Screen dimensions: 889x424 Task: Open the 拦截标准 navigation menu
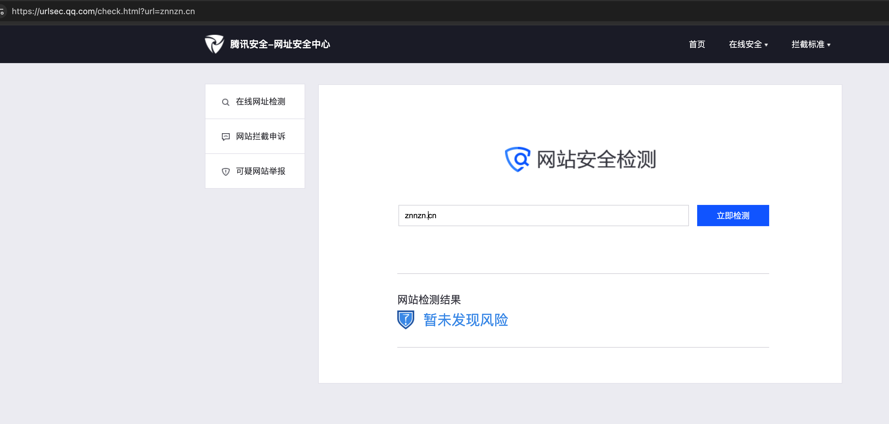click(x=808, y=45)
